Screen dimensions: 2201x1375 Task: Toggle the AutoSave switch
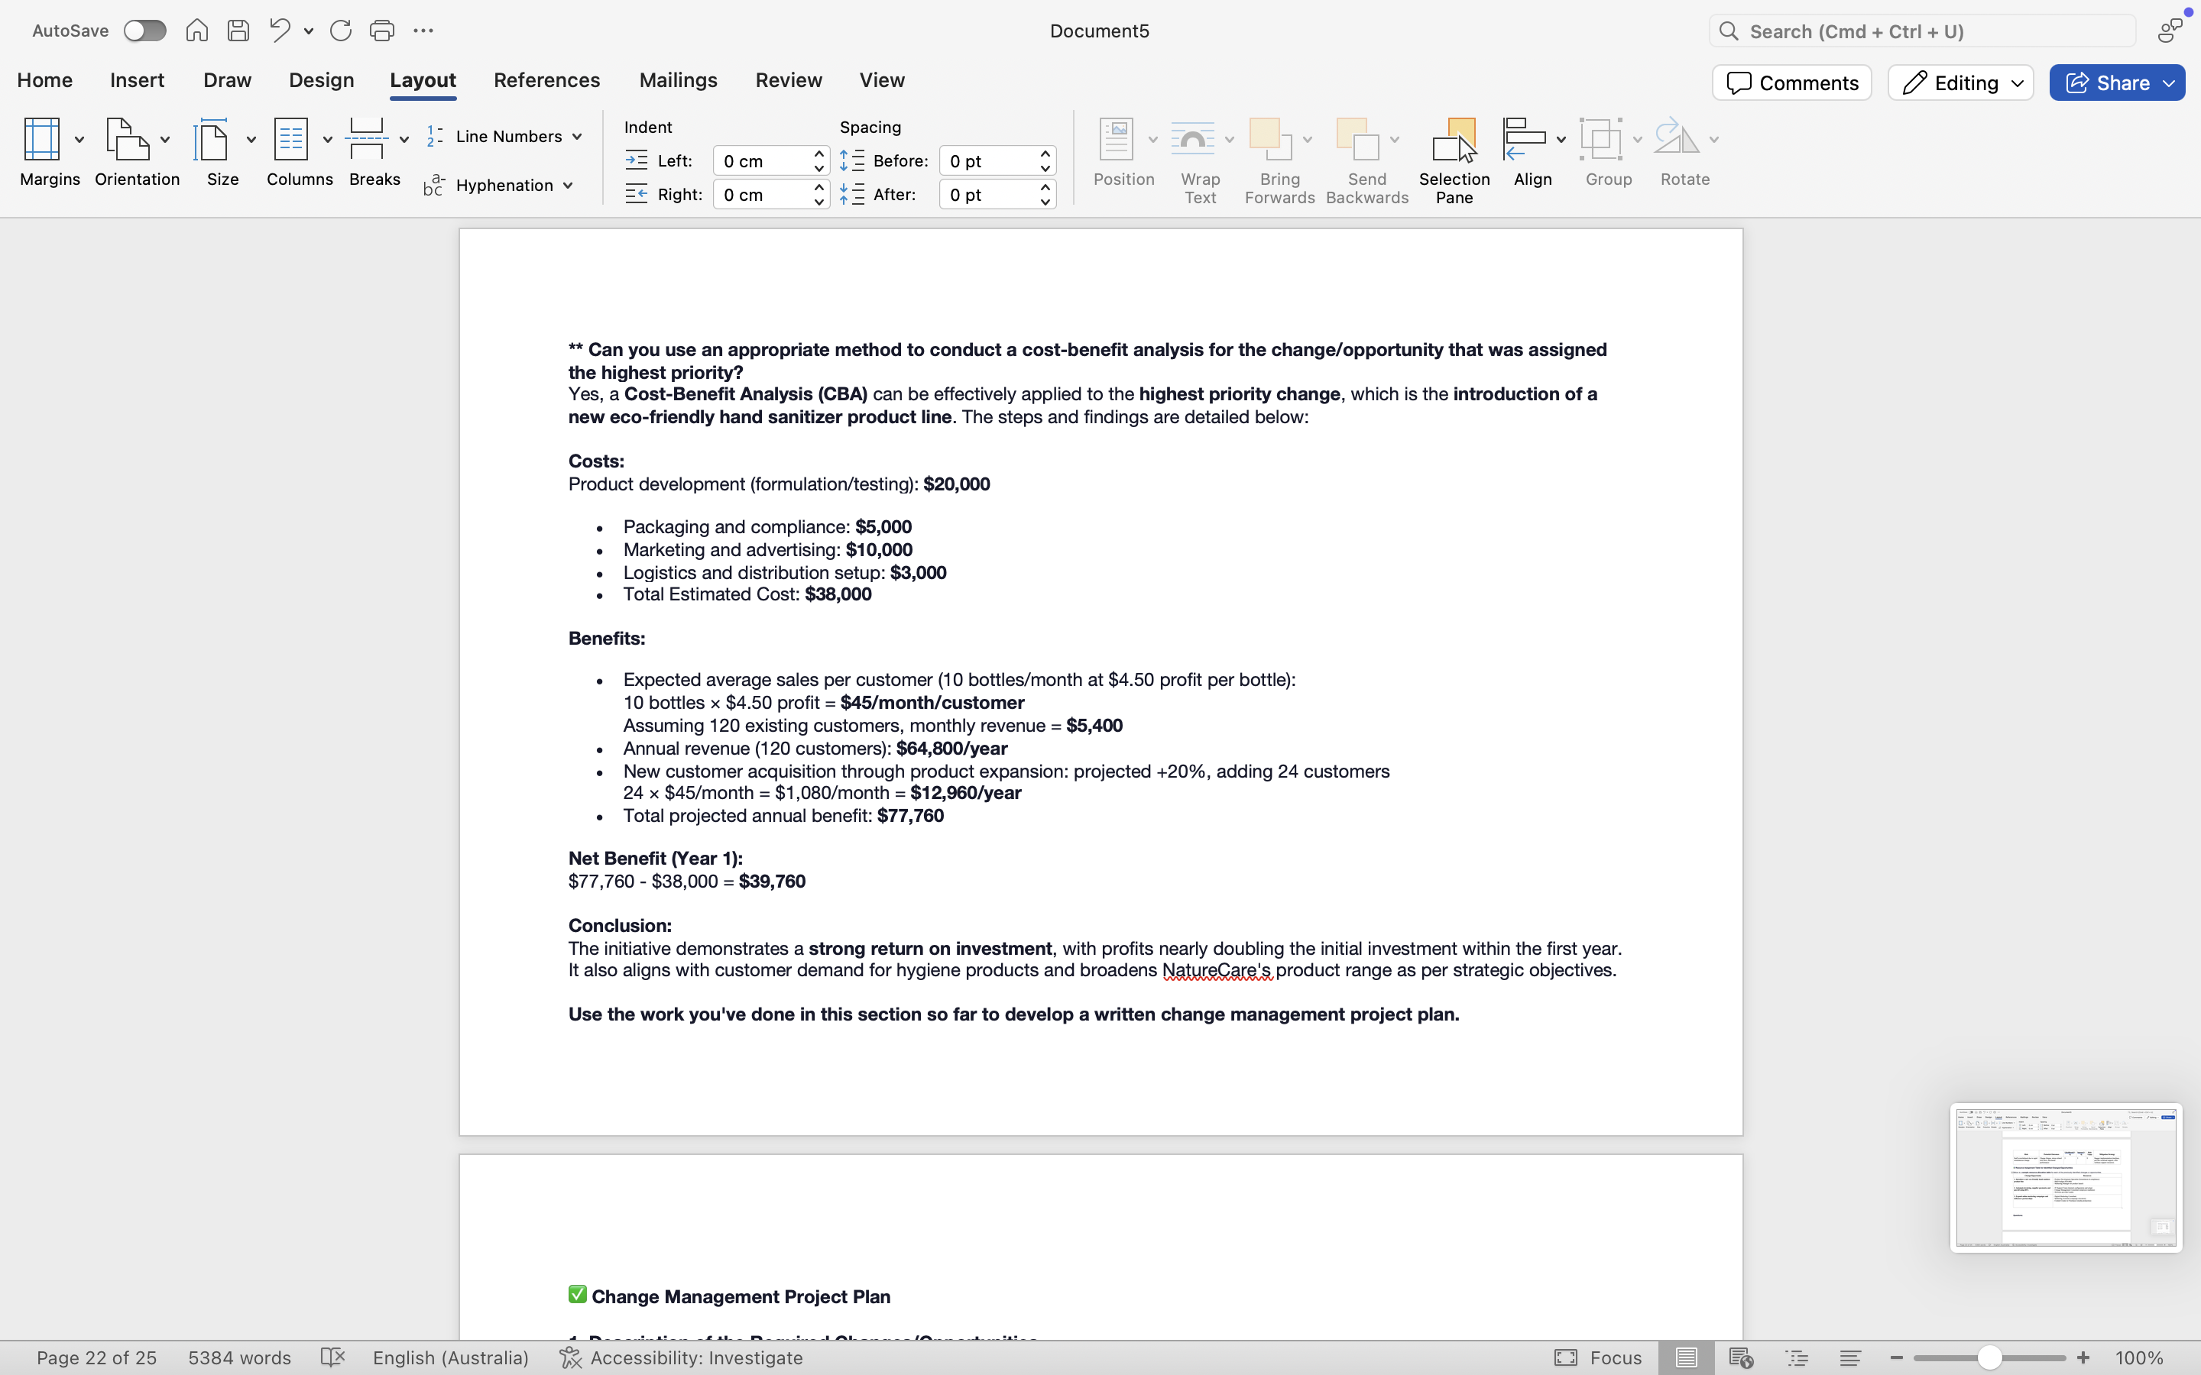click(144, 31)
